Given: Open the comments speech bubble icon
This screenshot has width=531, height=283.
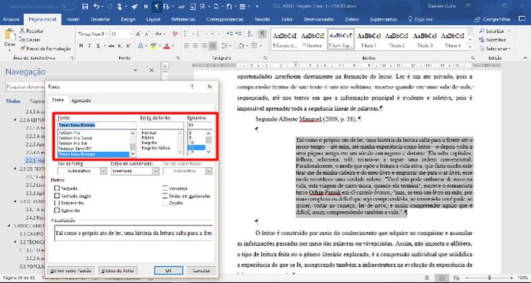Looking at the screenshot, I should coord(522,19).
